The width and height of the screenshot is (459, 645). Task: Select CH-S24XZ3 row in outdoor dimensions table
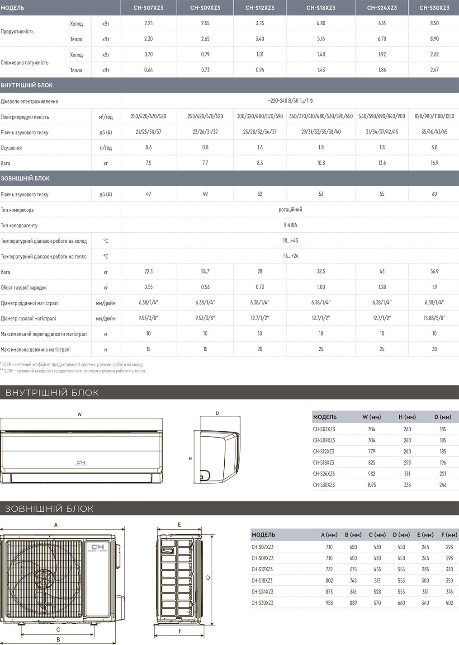point(354,592)
